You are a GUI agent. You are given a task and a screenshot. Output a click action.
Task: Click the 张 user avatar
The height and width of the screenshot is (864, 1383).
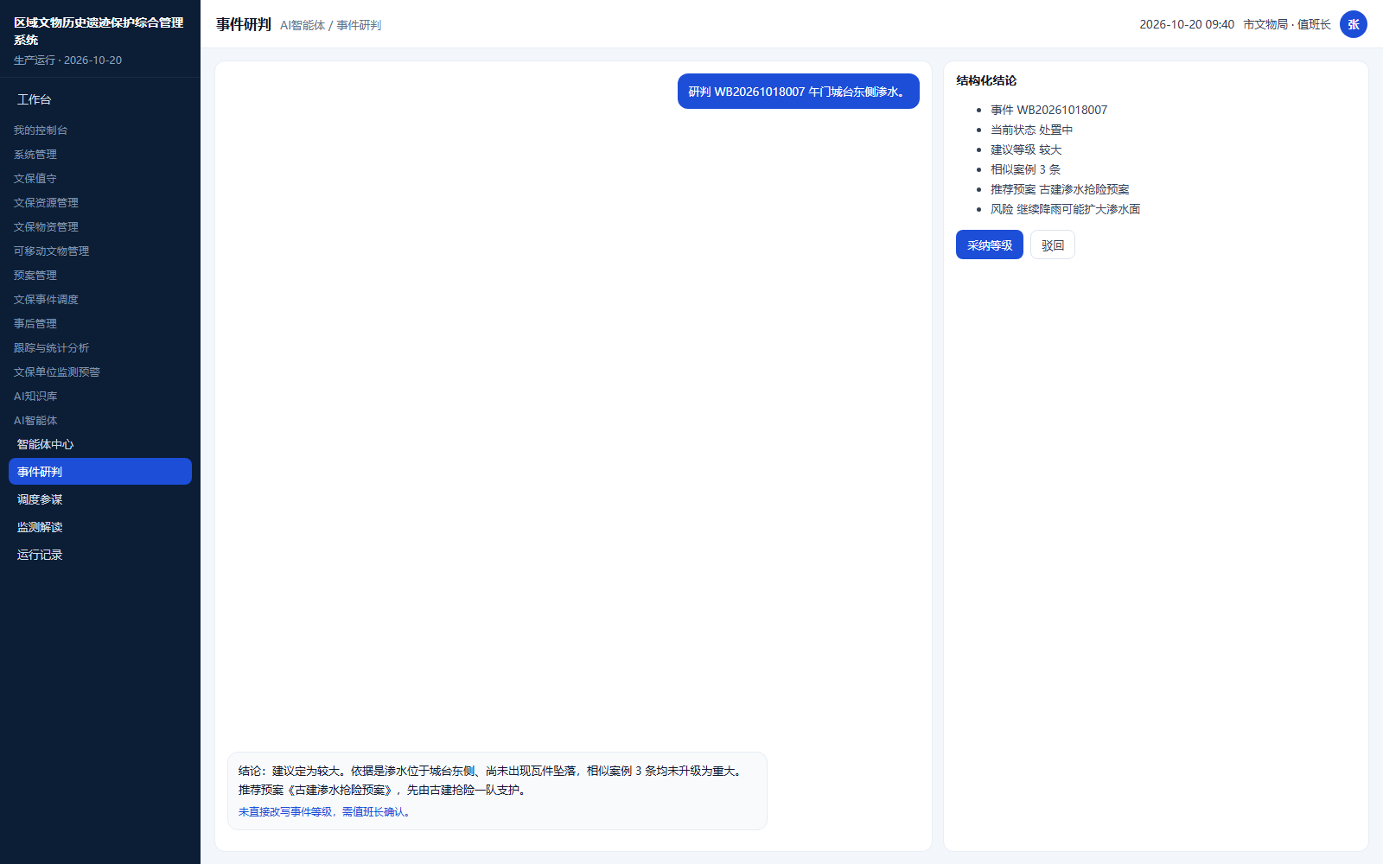click(x=1354, y=24)
